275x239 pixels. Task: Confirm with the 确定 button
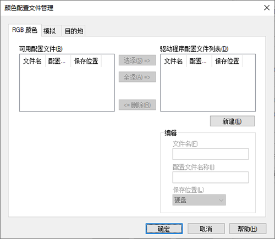click(x=164, y=229)
